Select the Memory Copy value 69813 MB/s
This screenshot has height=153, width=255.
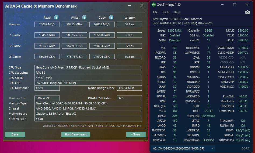[102, 24]
